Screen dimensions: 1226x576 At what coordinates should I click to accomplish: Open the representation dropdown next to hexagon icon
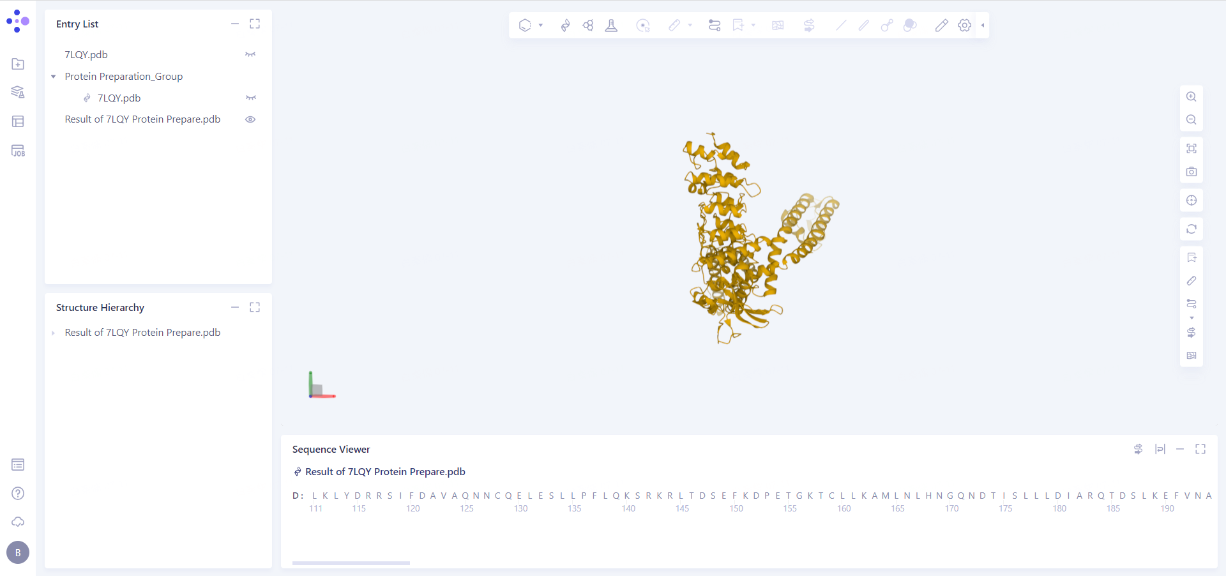tap(540, 26)
